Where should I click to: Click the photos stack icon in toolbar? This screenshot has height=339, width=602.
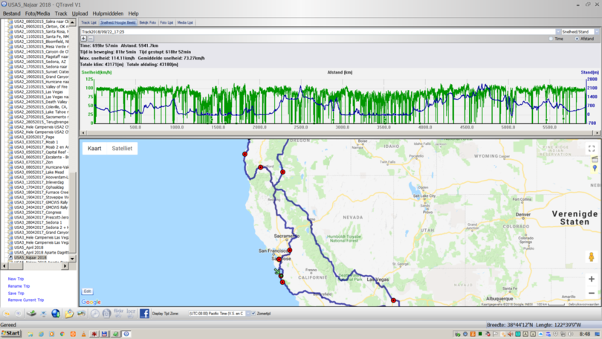tap(82, 313)
